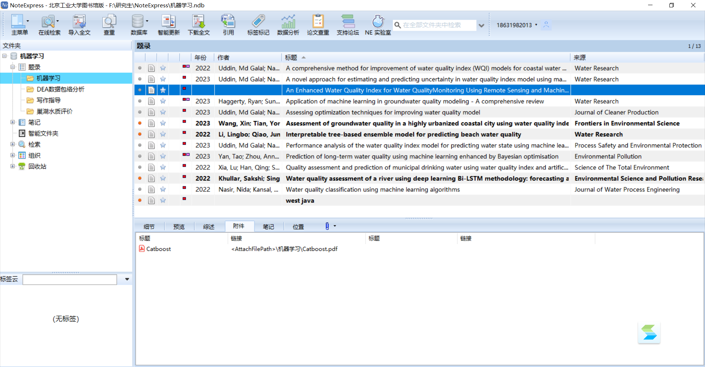The image size is (705, 367).
Task: Click the 标签云 tag cloud input box
Action: point(70,280)
